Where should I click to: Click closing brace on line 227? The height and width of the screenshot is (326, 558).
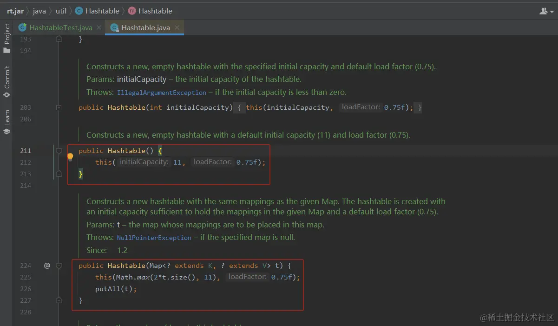(x=80, y=300)
